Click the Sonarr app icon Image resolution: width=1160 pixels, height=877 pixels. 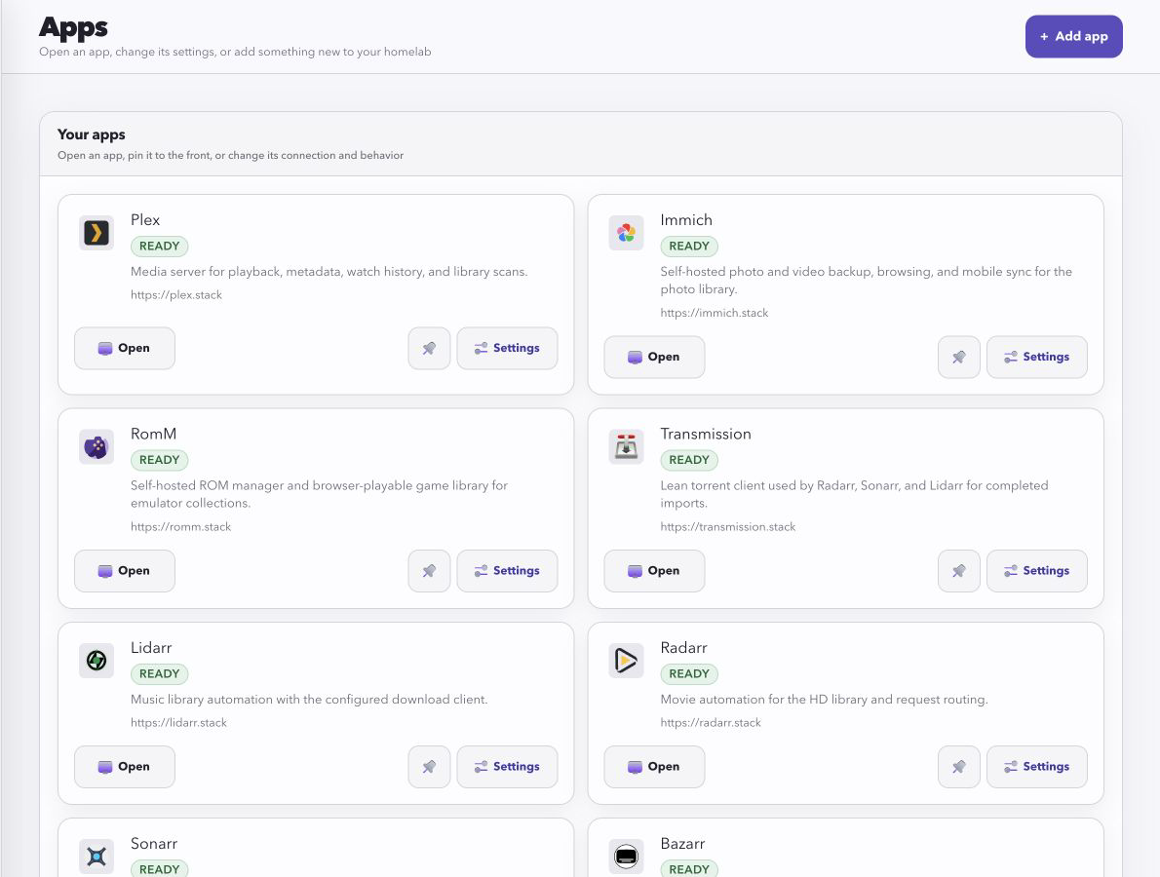pos(97,857)
